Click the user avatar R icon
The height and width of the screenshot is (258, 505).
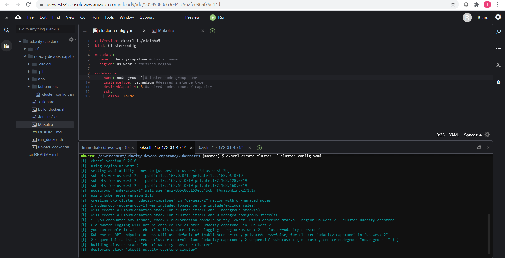[x=467, y=18]
